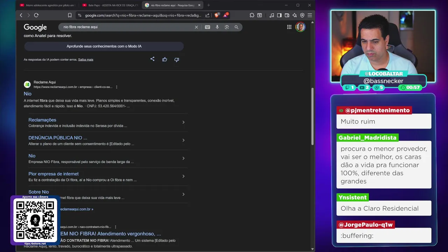448x252 pixels.
Task: Clear the Google search box with X
Action: pos(196,27)
